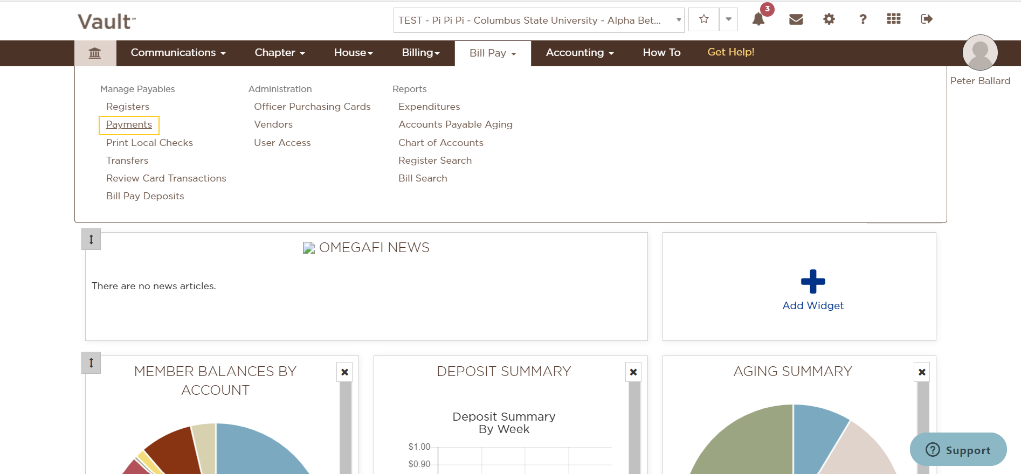Open the apps grid icon
The image size is (1021, 474).
coord(894,19)
